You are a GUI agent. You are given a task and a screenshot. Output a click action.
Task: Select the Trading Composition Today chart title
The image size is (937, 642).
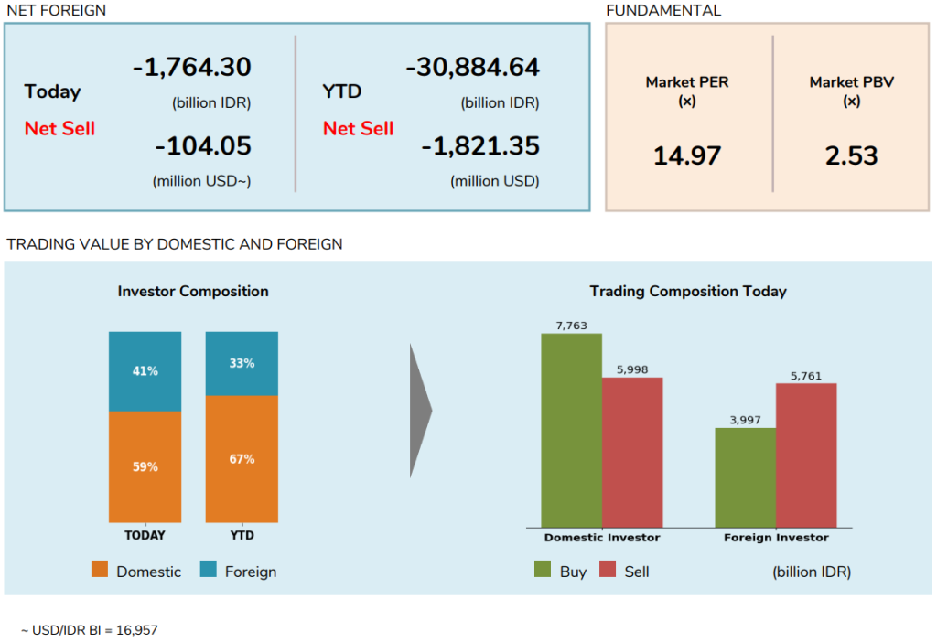[688, 292]
